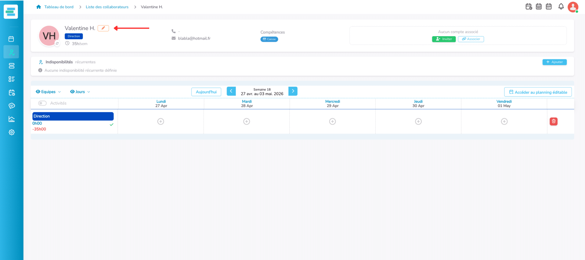Click the Direction tag under the name
Viewport: 585px width, 260px height.
tap(74, 36)
